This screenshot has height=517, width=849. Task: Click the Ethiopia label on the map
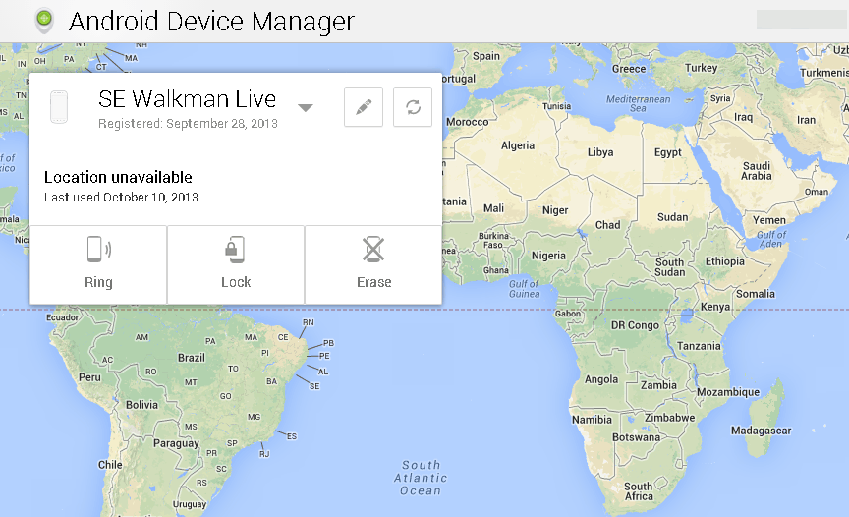(725, 261)
